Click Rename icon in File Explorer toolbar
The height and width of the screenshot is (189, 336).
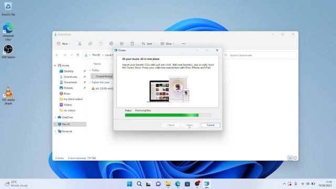[x=111, y=44]
